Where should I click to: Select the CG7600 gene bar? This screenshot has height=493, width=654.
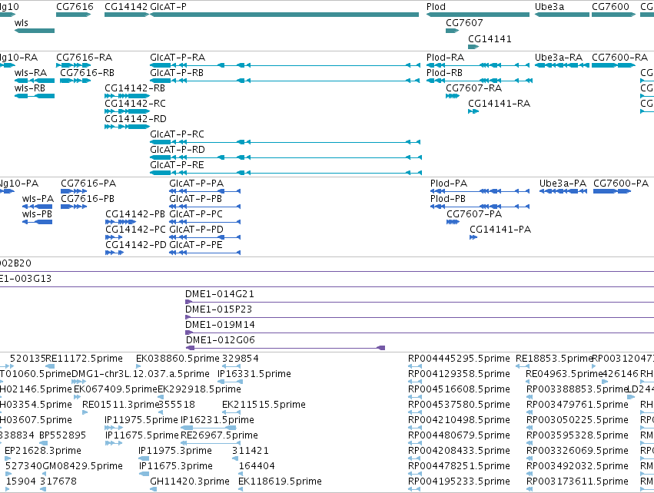(613, 15)
